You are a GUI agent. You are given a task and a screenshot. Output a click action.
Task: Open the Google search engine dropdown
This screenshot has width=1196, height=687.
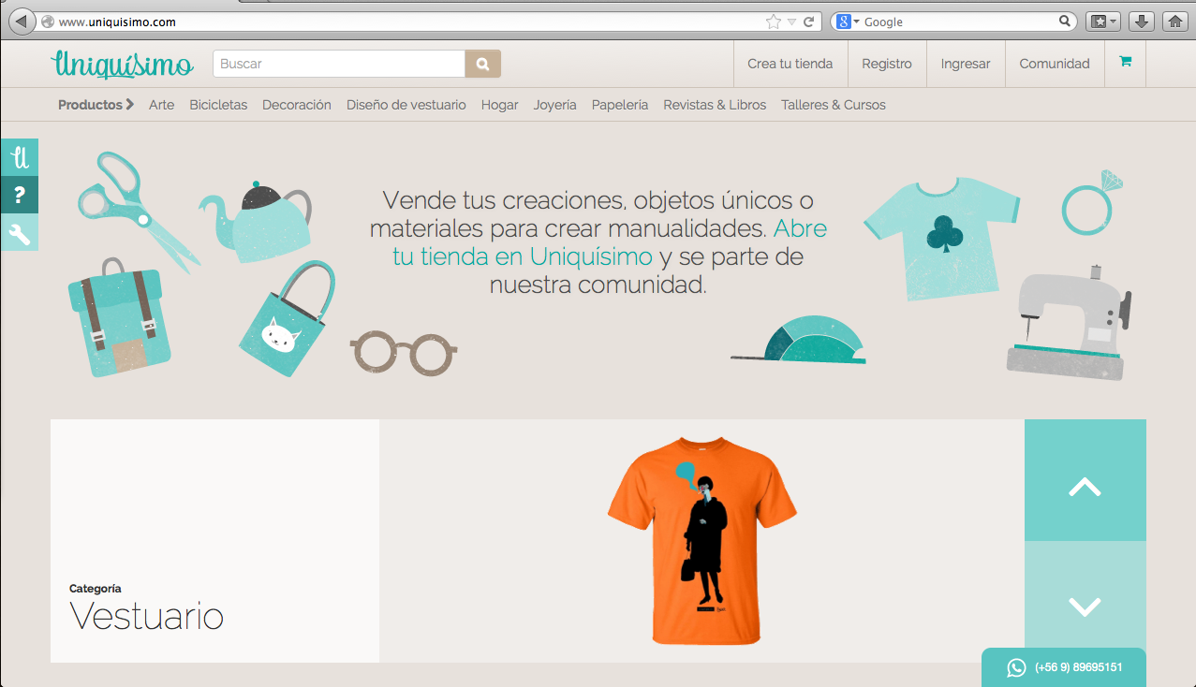tap(847, 22)
